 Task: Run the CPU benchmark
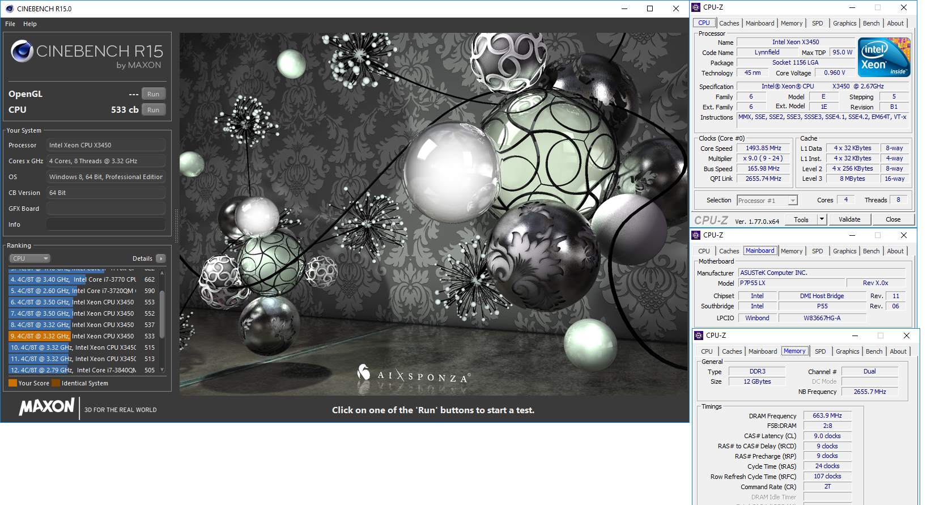pos(154,110)
